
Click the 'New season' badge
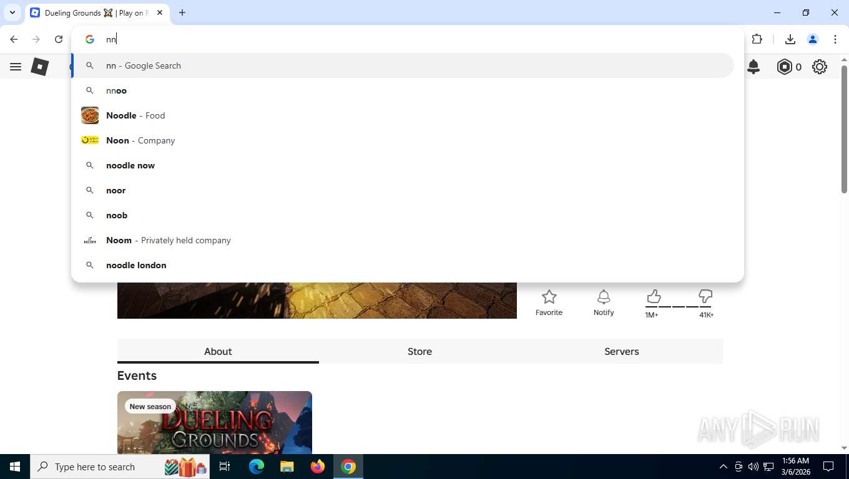click(150, 406)
